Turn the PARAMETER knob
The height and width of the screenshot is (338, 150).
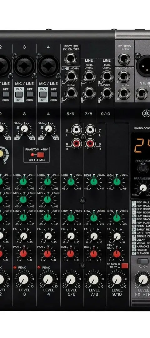click(143, 188)
